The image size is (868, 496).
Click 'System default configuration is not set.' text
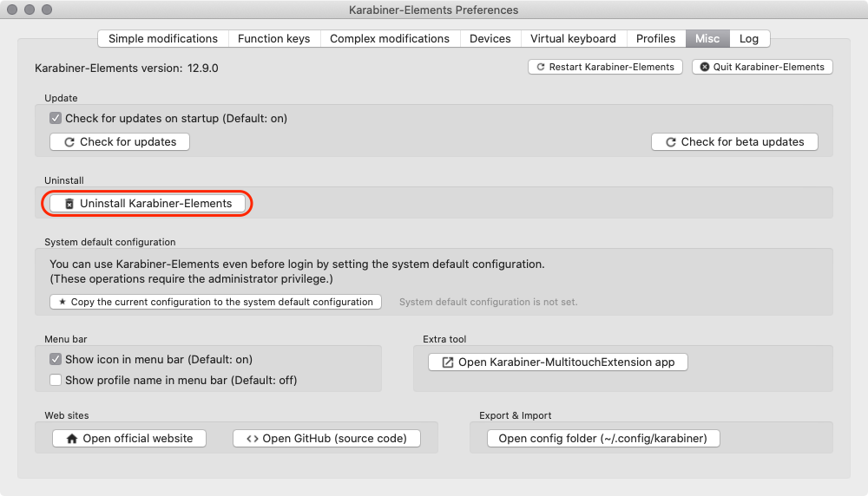488,302
